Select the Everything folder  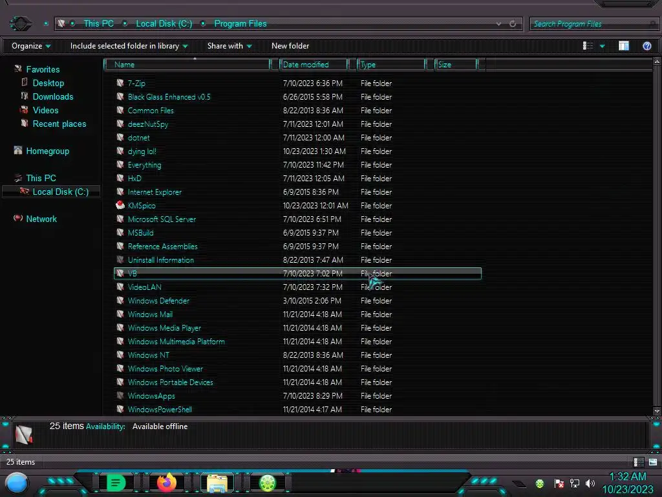click(144, 165)
